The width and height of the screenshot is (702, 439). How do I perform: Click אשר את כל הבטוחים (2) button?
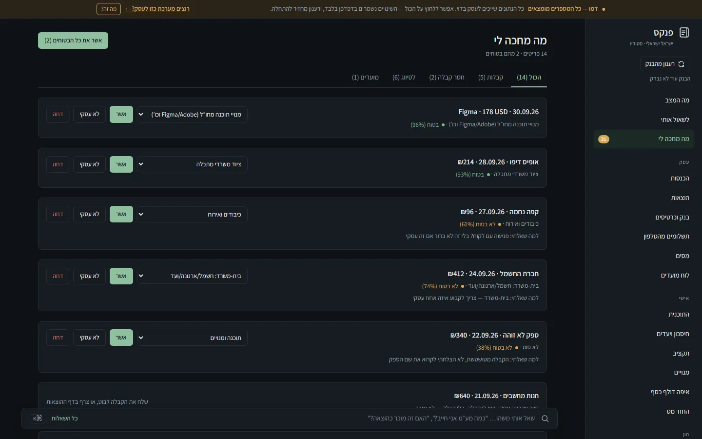click(73, 40)
